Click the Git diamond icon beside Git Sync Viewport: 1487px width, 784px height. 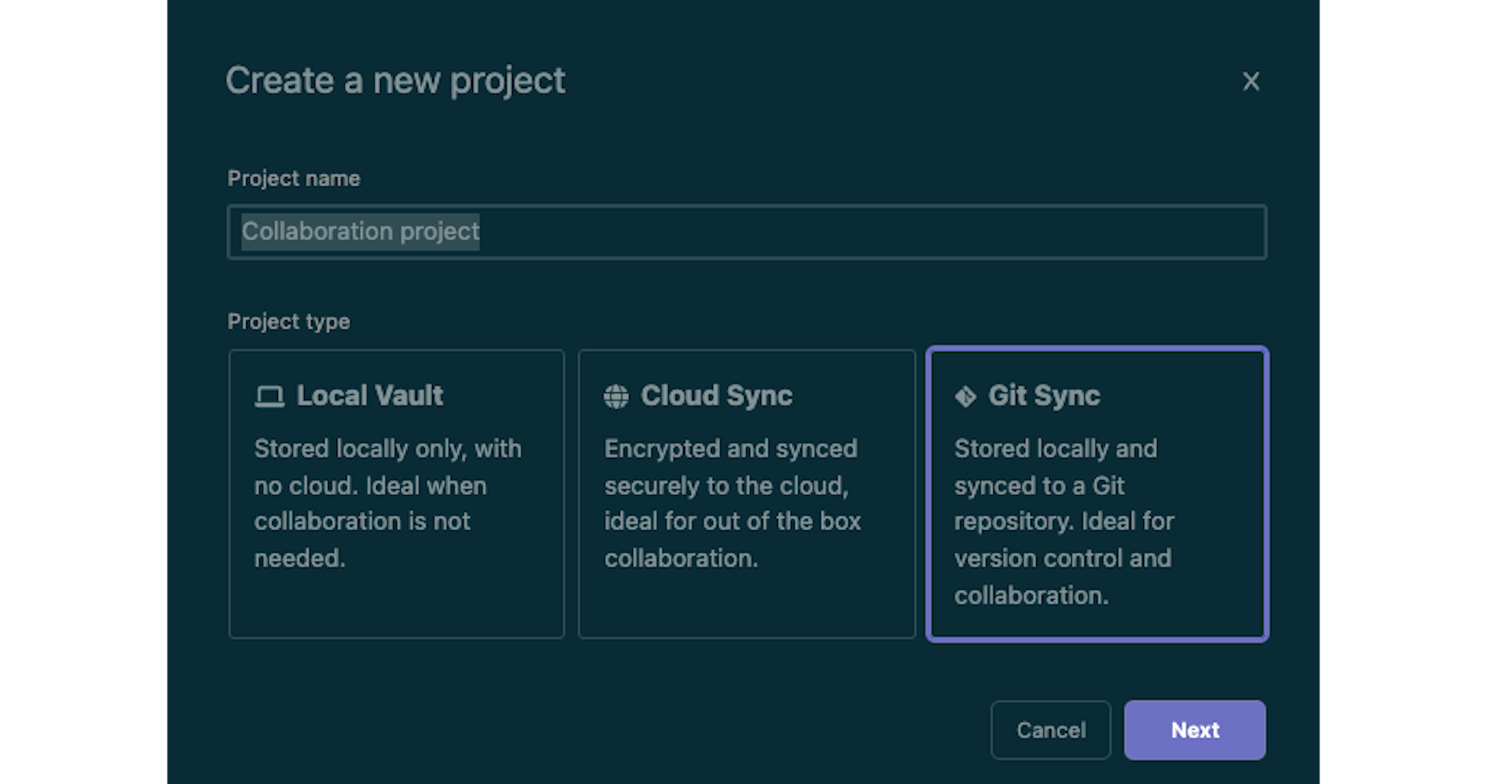965,397
